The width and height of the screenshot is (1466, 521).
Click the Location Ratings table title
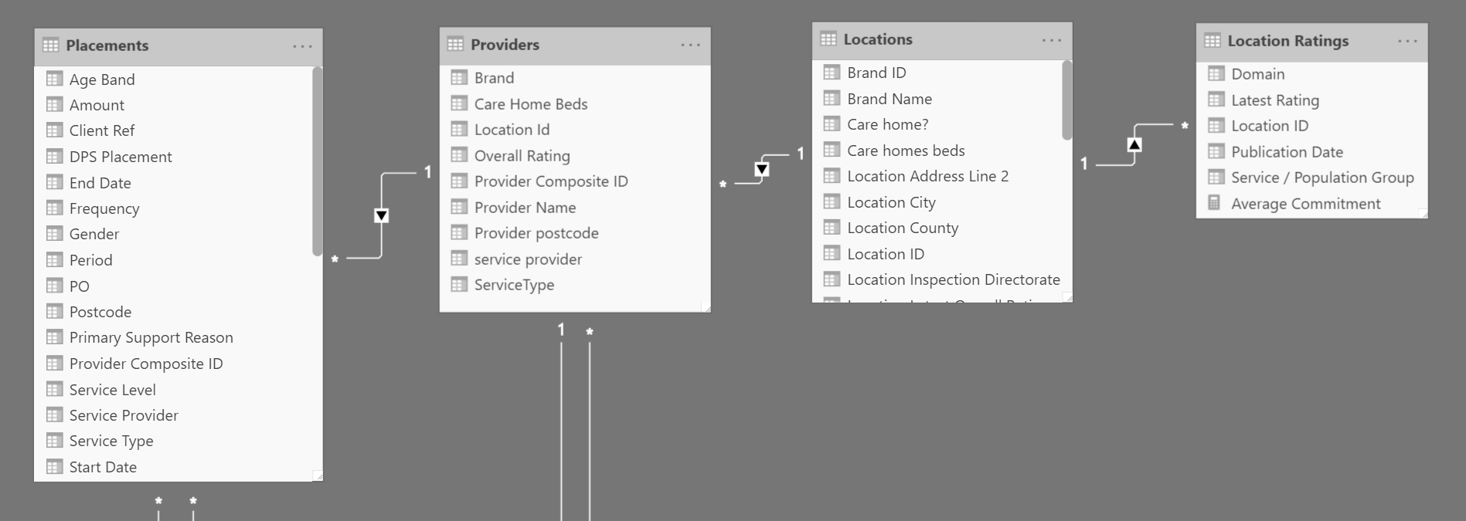(x=1287, y=42)
